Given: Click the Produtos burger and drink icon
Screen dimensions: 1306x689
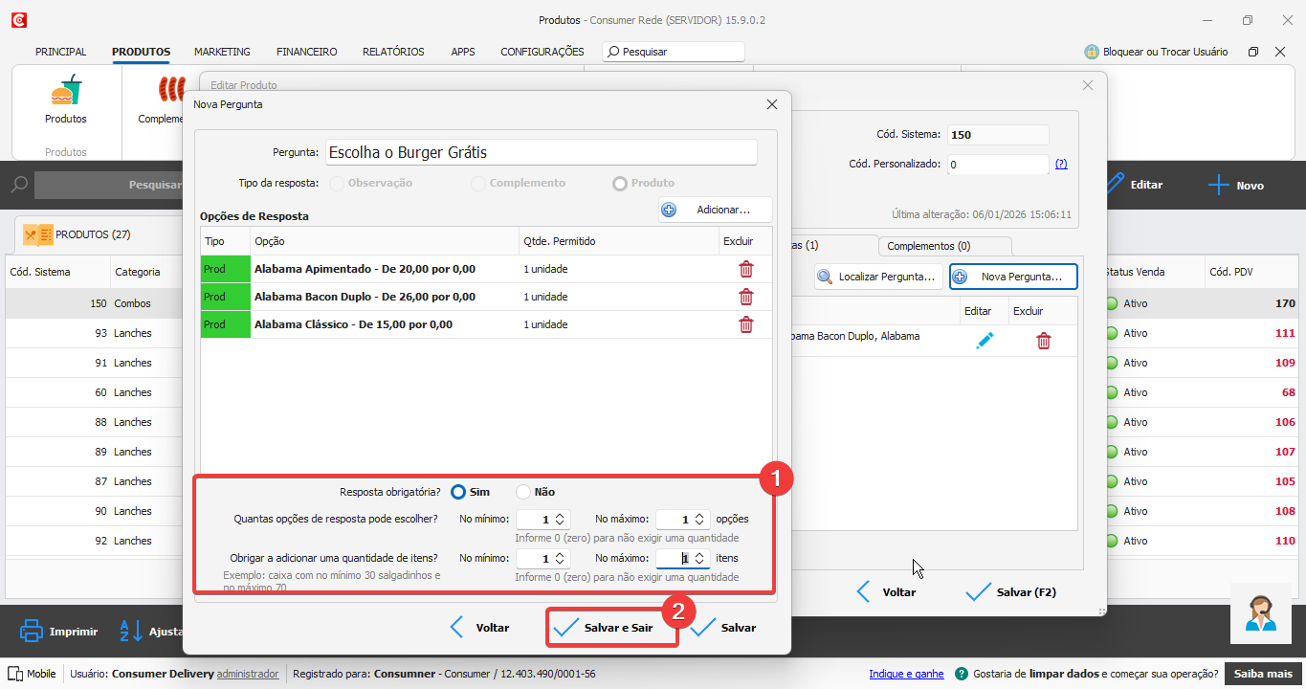Looking at the screenshot, I should [66, 92].
